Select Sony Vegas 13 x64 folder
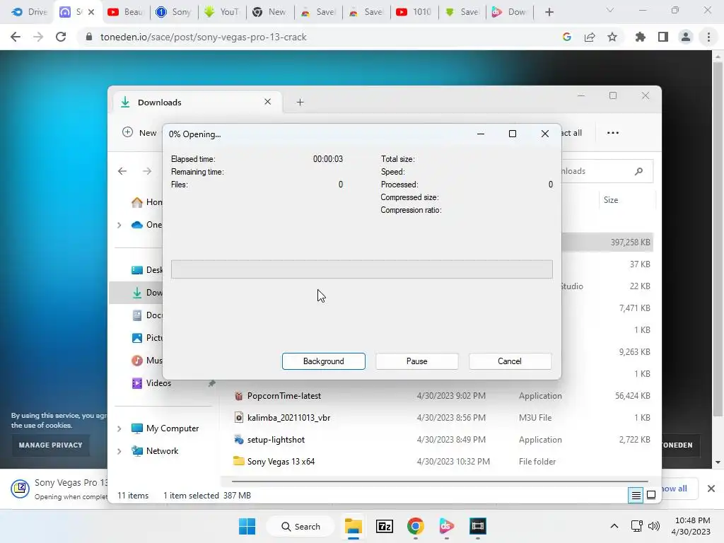Screen dimensions: 724x543 [281, 462]
